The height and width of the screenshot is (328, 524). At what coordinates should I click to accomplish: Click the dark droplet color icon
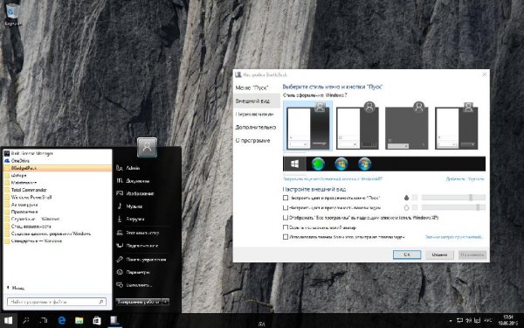click(406, 198)
